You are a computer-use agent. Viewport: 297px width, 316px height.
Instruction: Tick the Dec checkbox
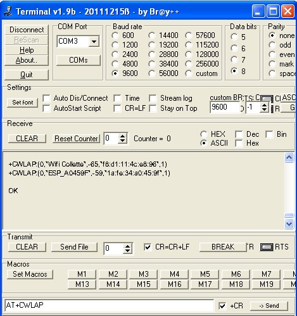click(x=239, y=134)
